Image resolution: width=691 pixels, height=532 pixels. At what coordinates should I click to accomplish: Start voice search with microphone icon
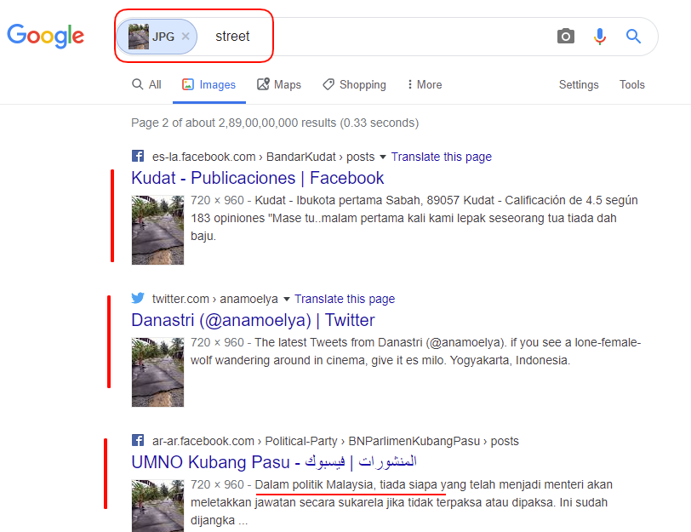(599, 36)
